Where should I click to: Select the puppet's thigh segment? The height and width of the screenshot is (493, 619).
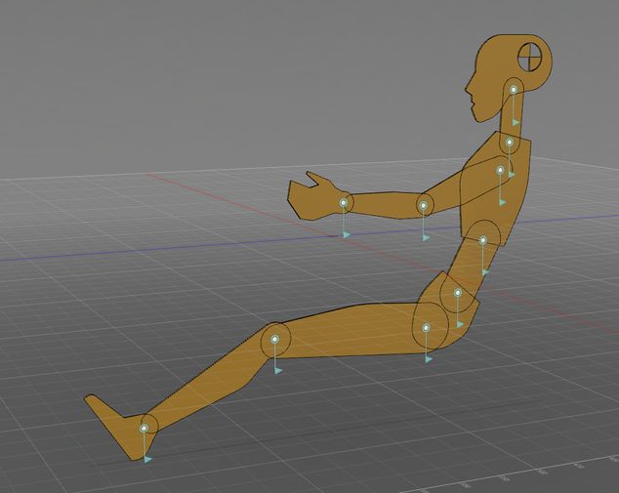pos(351,327)
